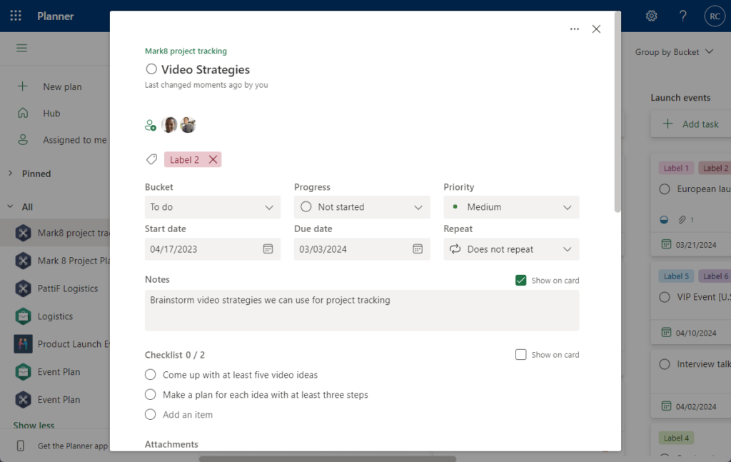Click the Product Launch plan thumbnail icon
The width and height of the screenshot is (731, 462).
(x=23, y=344)
